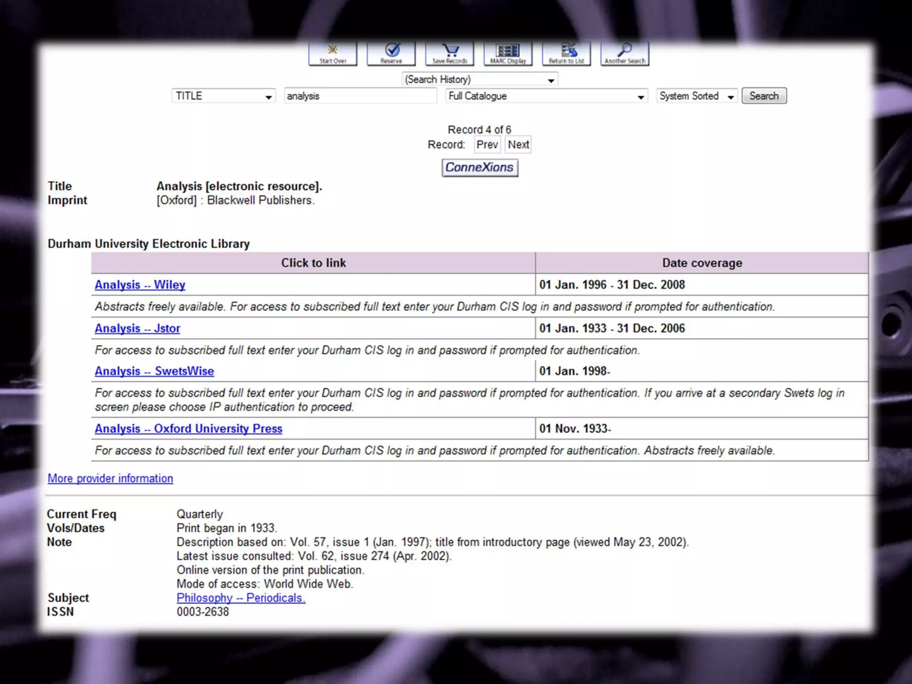Click the Start Over icon button
The width and height of the screenshot is (912, 684).
333,53
